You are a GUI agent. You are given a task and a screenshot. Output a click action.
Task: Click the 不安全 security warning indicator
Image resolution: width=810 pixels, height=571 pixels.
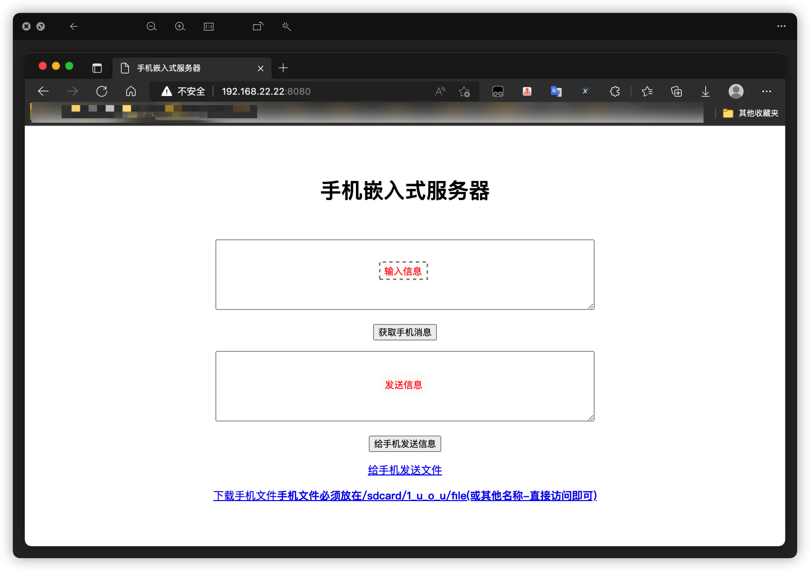tap(183, 91)
